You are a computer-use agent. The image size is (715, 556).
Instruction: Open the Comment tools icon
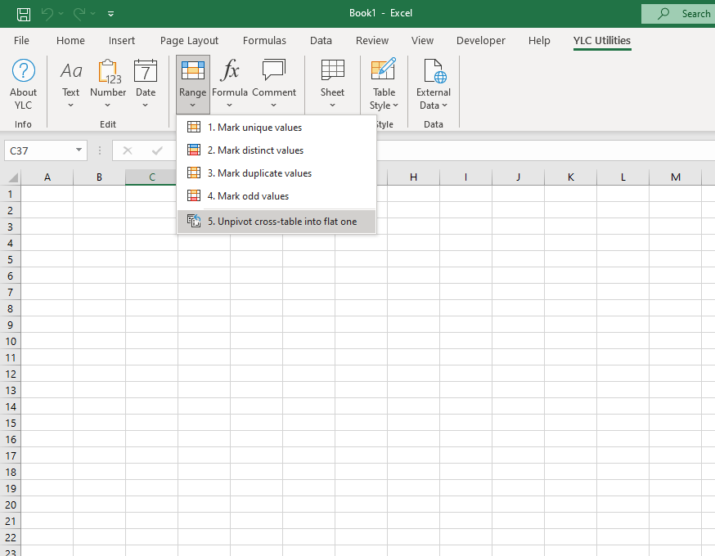point(273,70)
